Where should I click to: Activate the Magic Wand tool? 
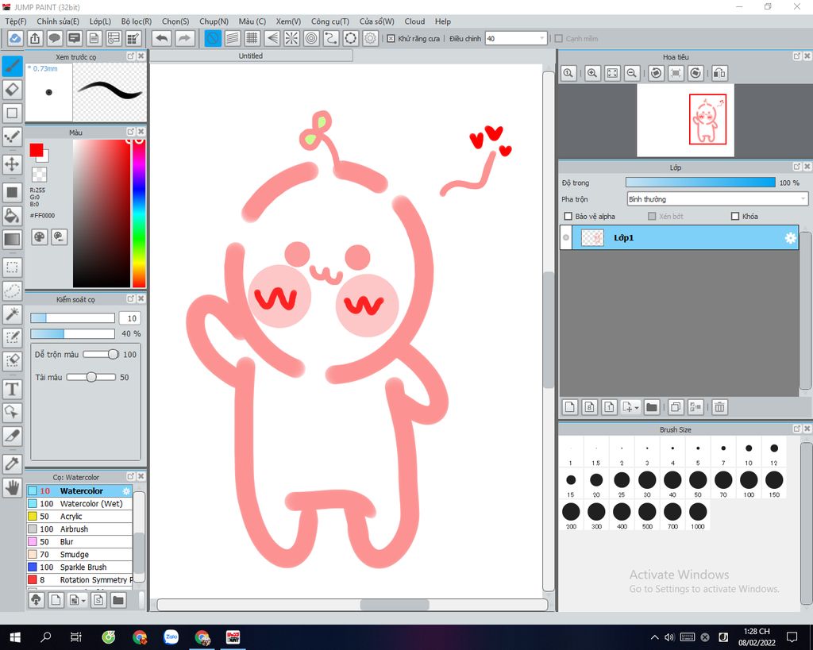[x=13, y=314]
